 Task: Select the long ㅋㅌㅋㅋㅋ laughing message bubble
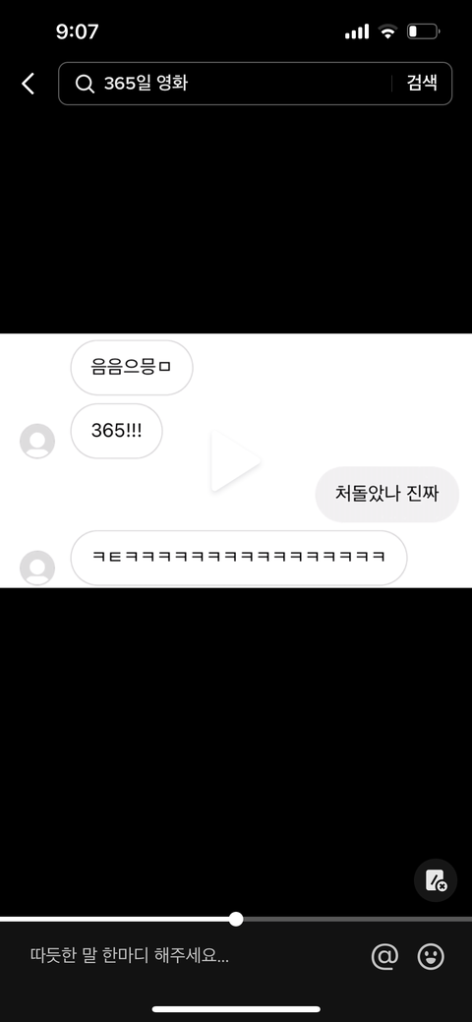239,558
